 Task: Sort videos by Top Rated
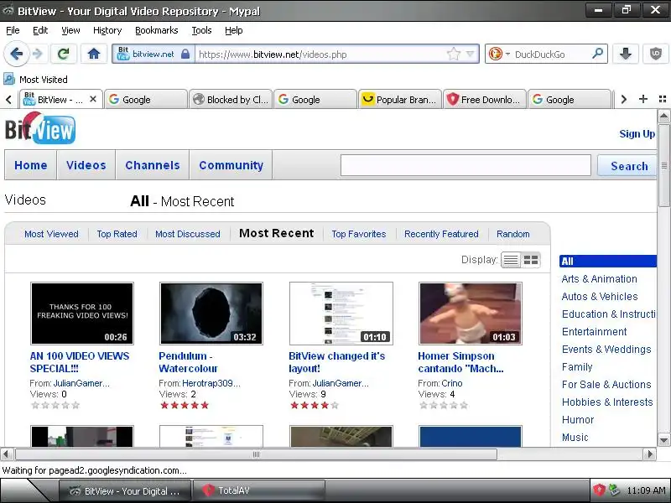pyautogui.click(x=117, y=234)
